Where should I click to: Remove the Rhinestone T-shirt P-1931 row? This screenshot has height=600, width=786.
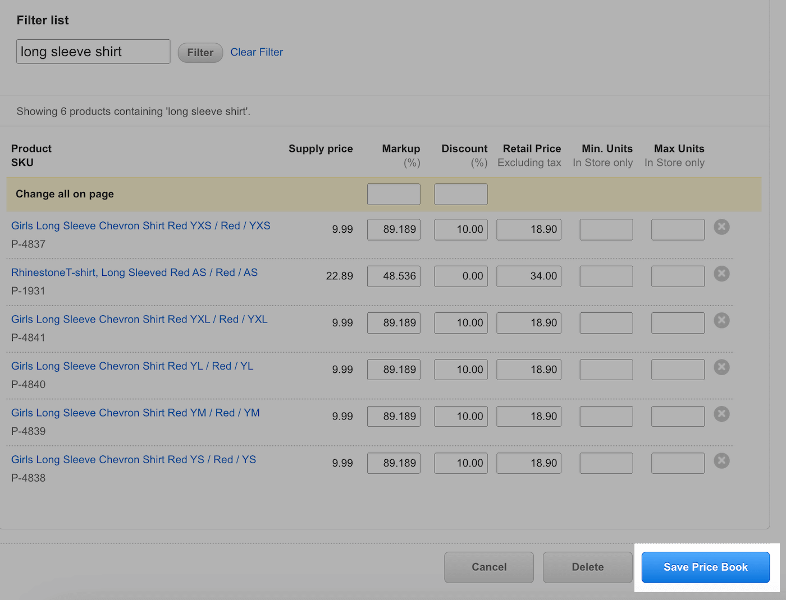click(721, 274)
